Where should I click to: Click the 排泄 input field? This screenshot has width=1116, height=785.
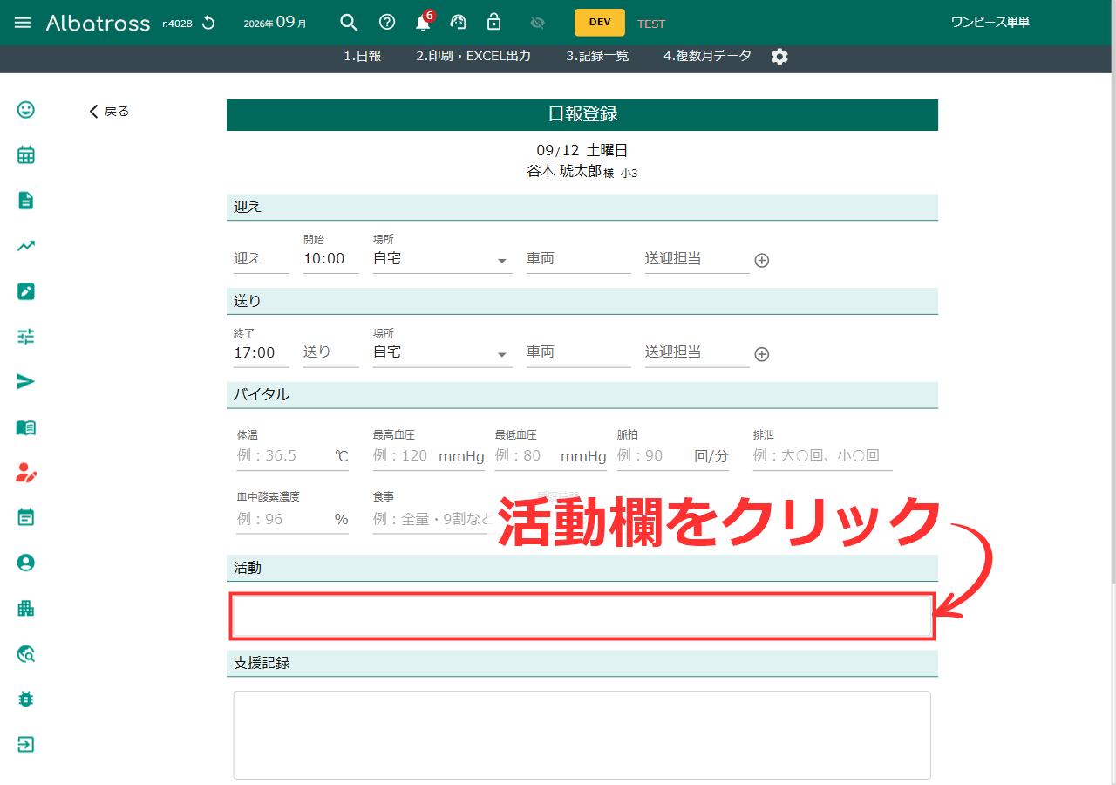[822, 455]
